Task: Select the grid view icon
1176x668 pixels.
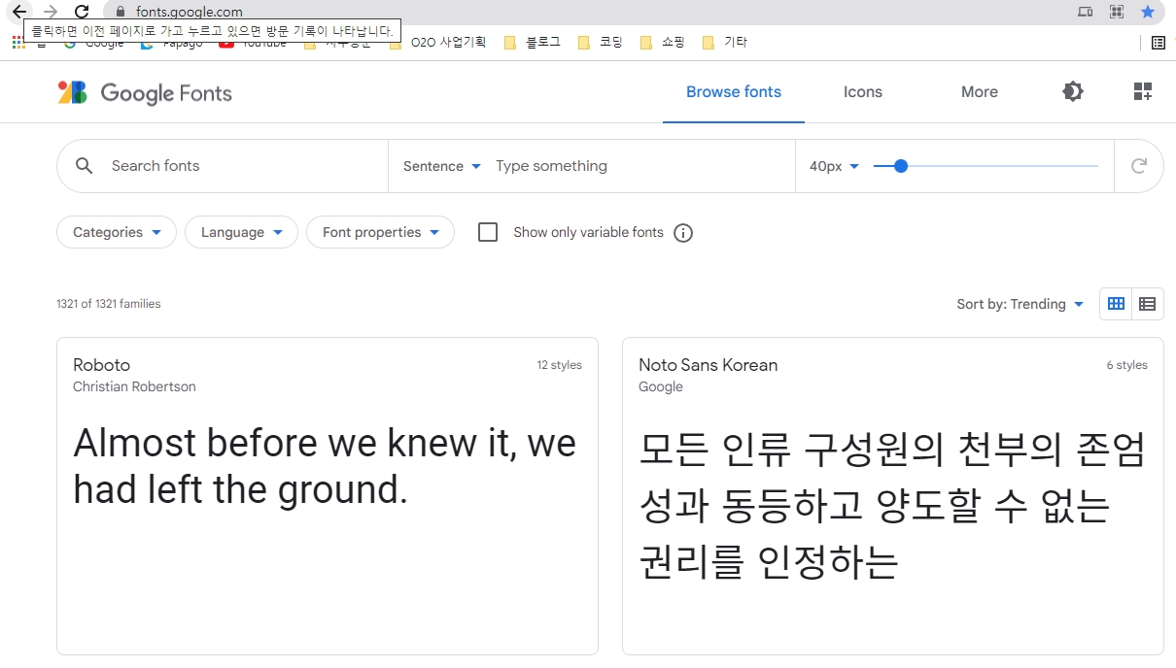Action: click(1116, 304)
